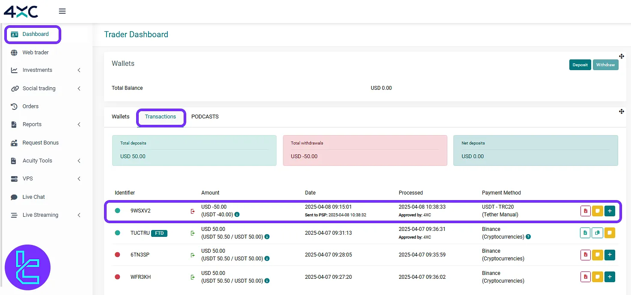The height and width of the screenshot is (295, 631).
Task: Click the Reports document icon
Action: pyautogui.click(x=15, y=124)
